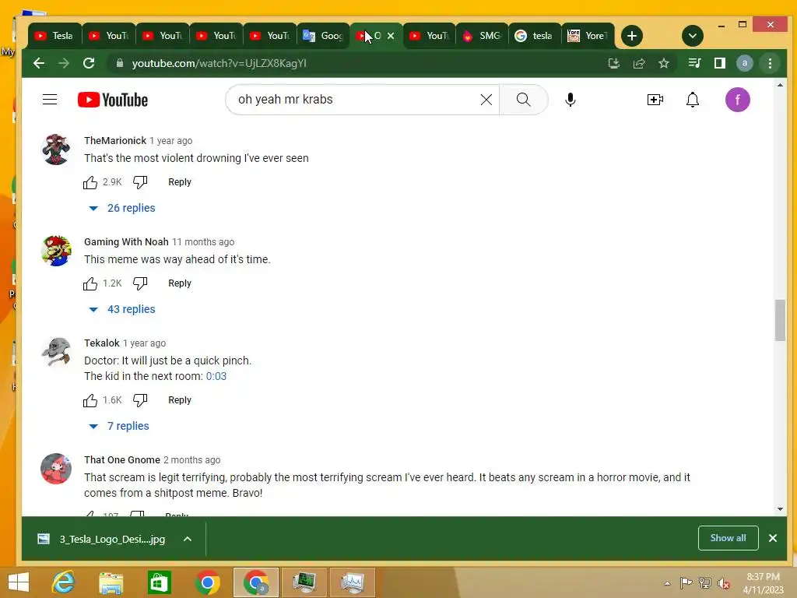Switch to the YoreTude tab
797x598 pixels.
588,36
